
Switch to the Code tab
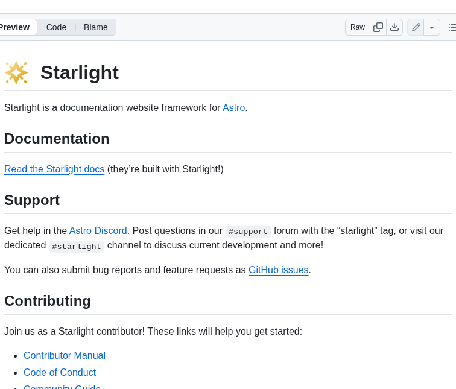tap(57, 27)
